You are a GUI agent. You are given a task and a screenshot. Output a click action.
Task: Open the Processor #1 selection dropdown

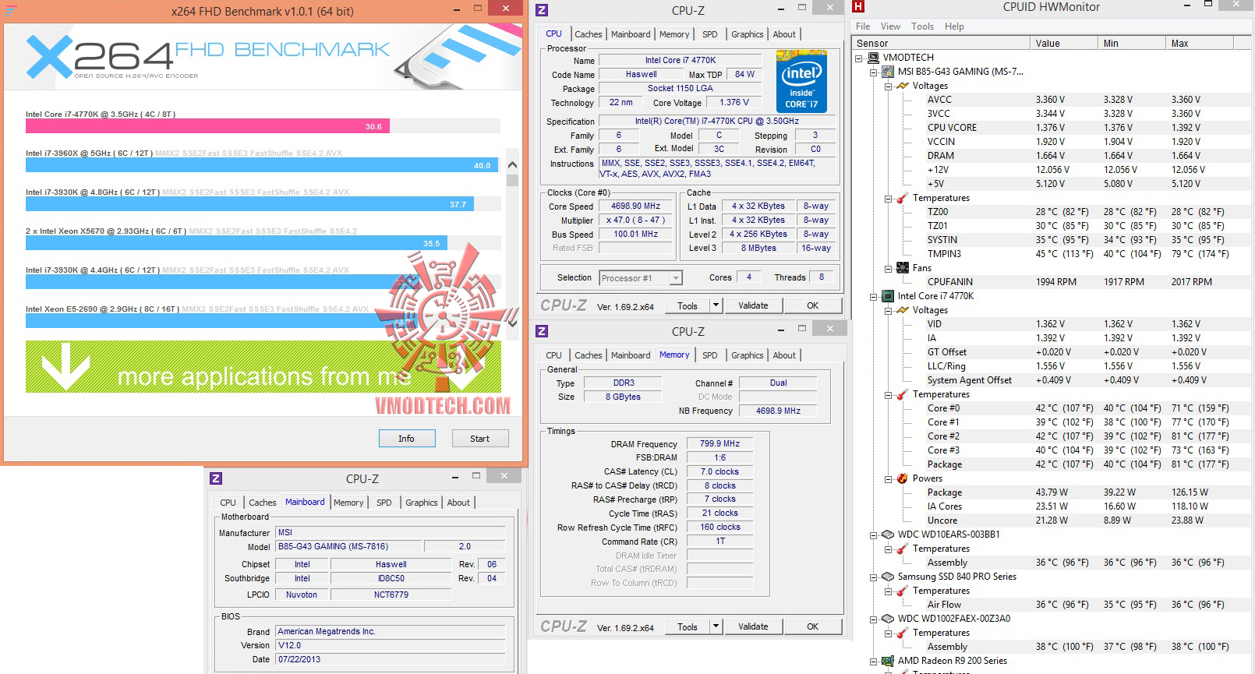(x=676, y=278)
